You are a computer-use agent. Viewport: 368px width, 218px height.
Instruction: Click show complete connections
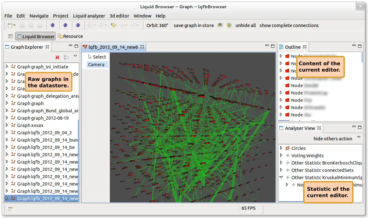[289, 25]
